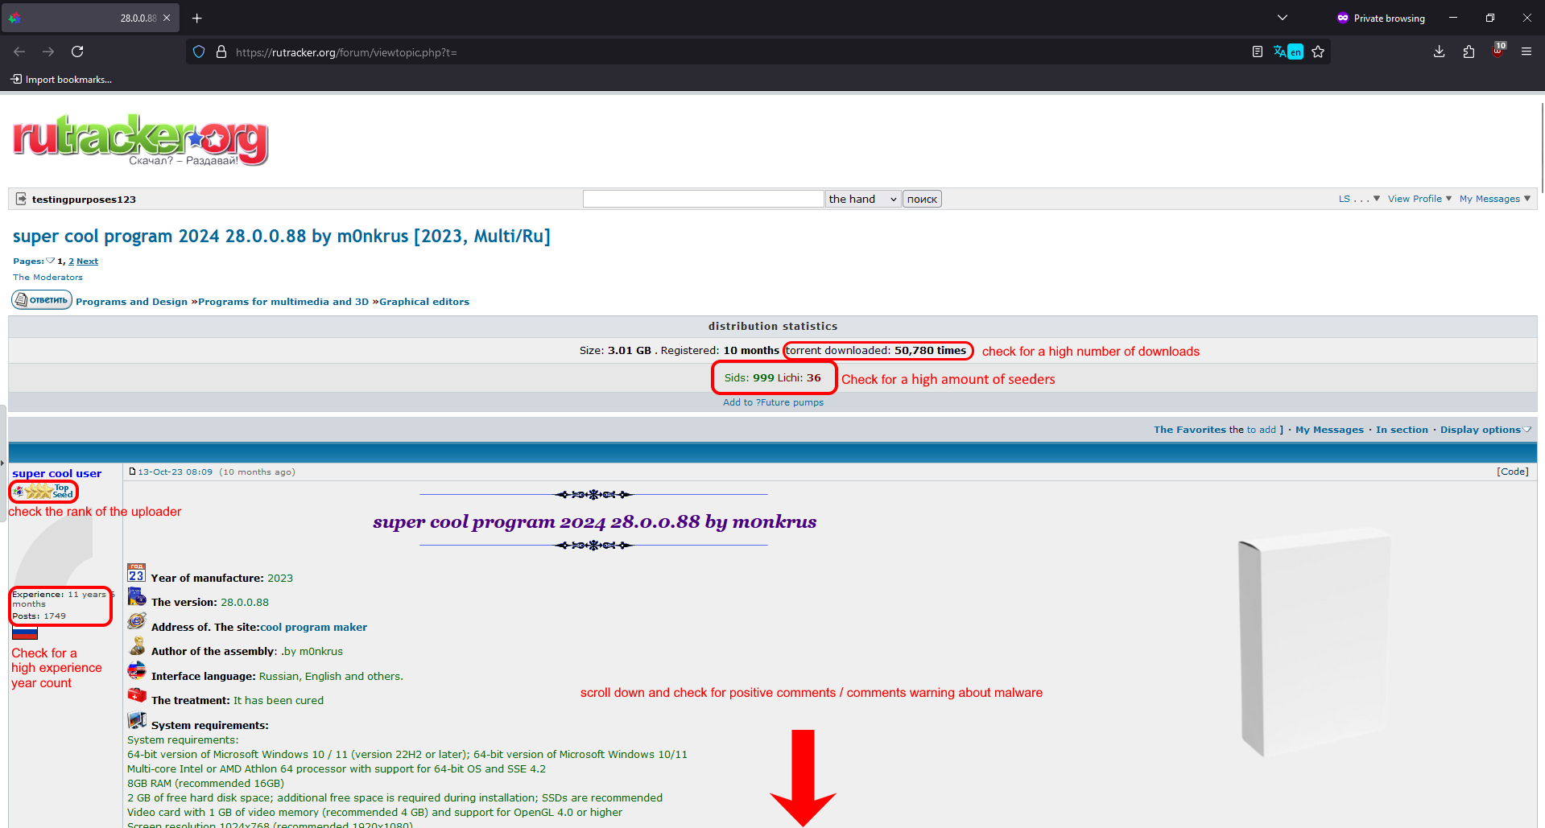The height and width of the screenshot is (828, 1545).
Task: Open Graphical editors breadcrumb
Action: pos(424,302)
